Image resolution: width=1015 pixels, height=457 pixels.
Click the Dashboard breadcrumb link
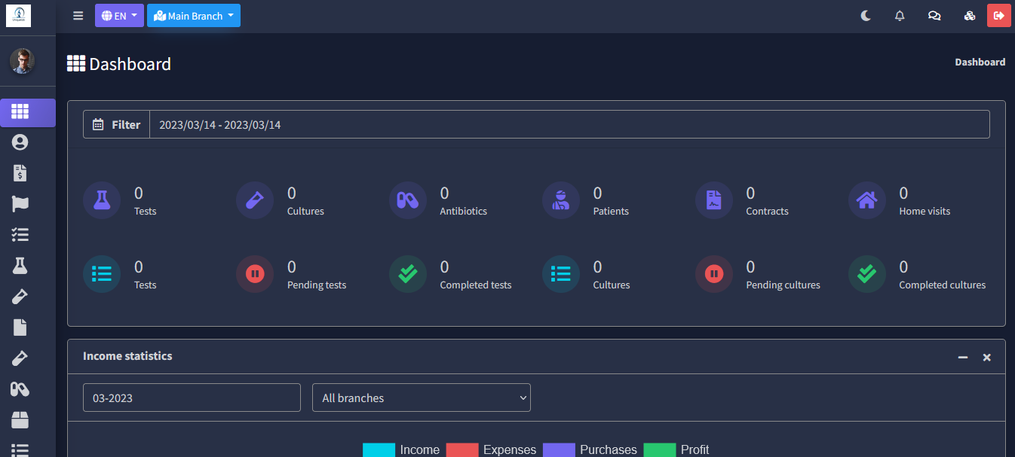(x=980, y=62)
